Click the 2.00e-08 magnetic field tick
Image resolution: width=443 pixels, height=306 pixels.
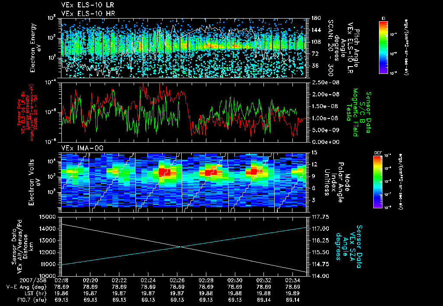(x=325, y=95)
